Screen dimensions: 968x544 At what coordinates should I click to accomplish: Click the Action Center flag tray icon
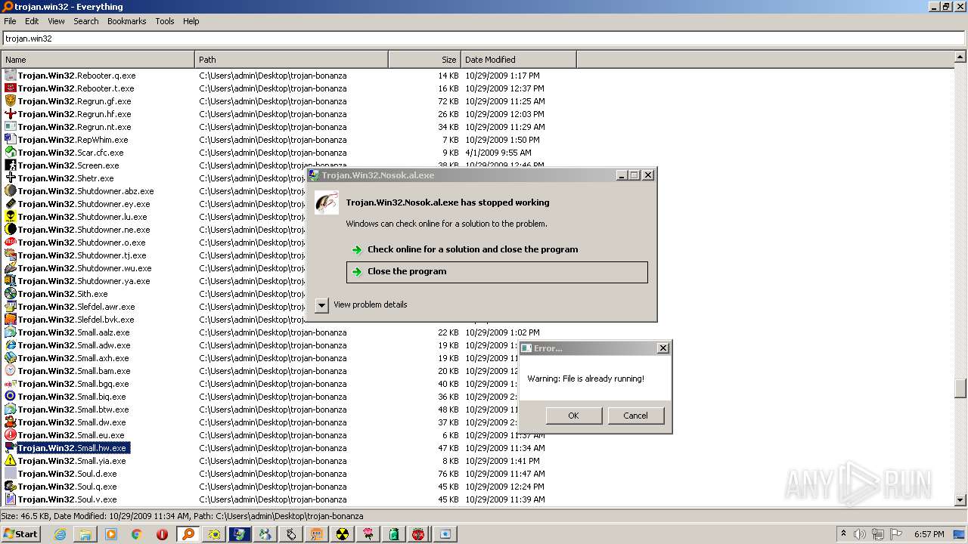click(896, 534)
